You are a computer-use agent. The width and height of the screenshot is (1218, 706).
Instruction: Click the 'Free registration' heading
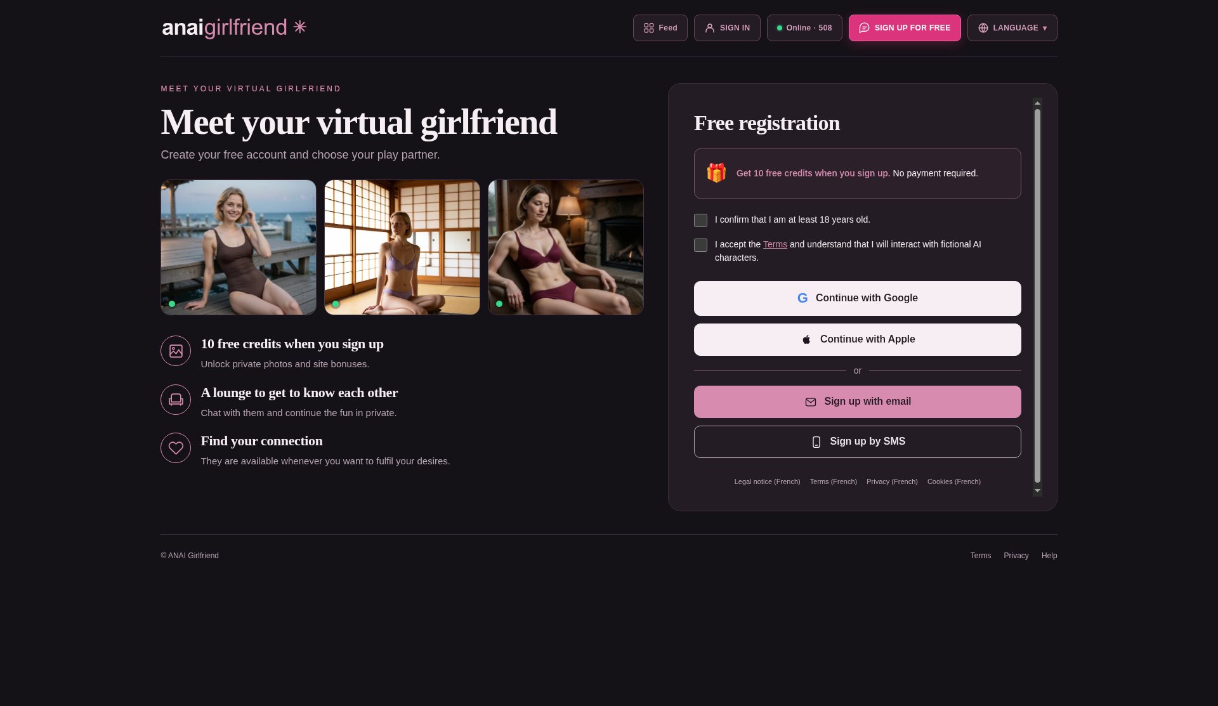(766, 123)
